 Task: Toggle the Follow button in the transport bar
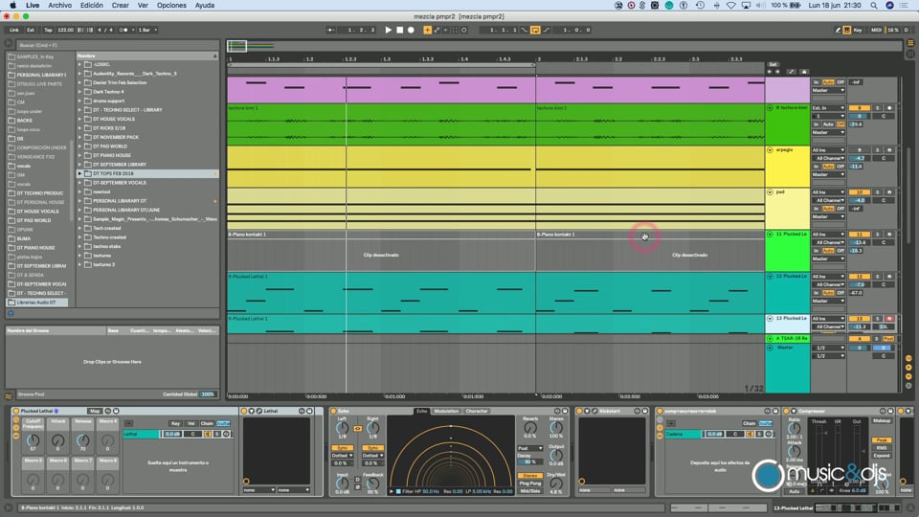tap(331, 30)
